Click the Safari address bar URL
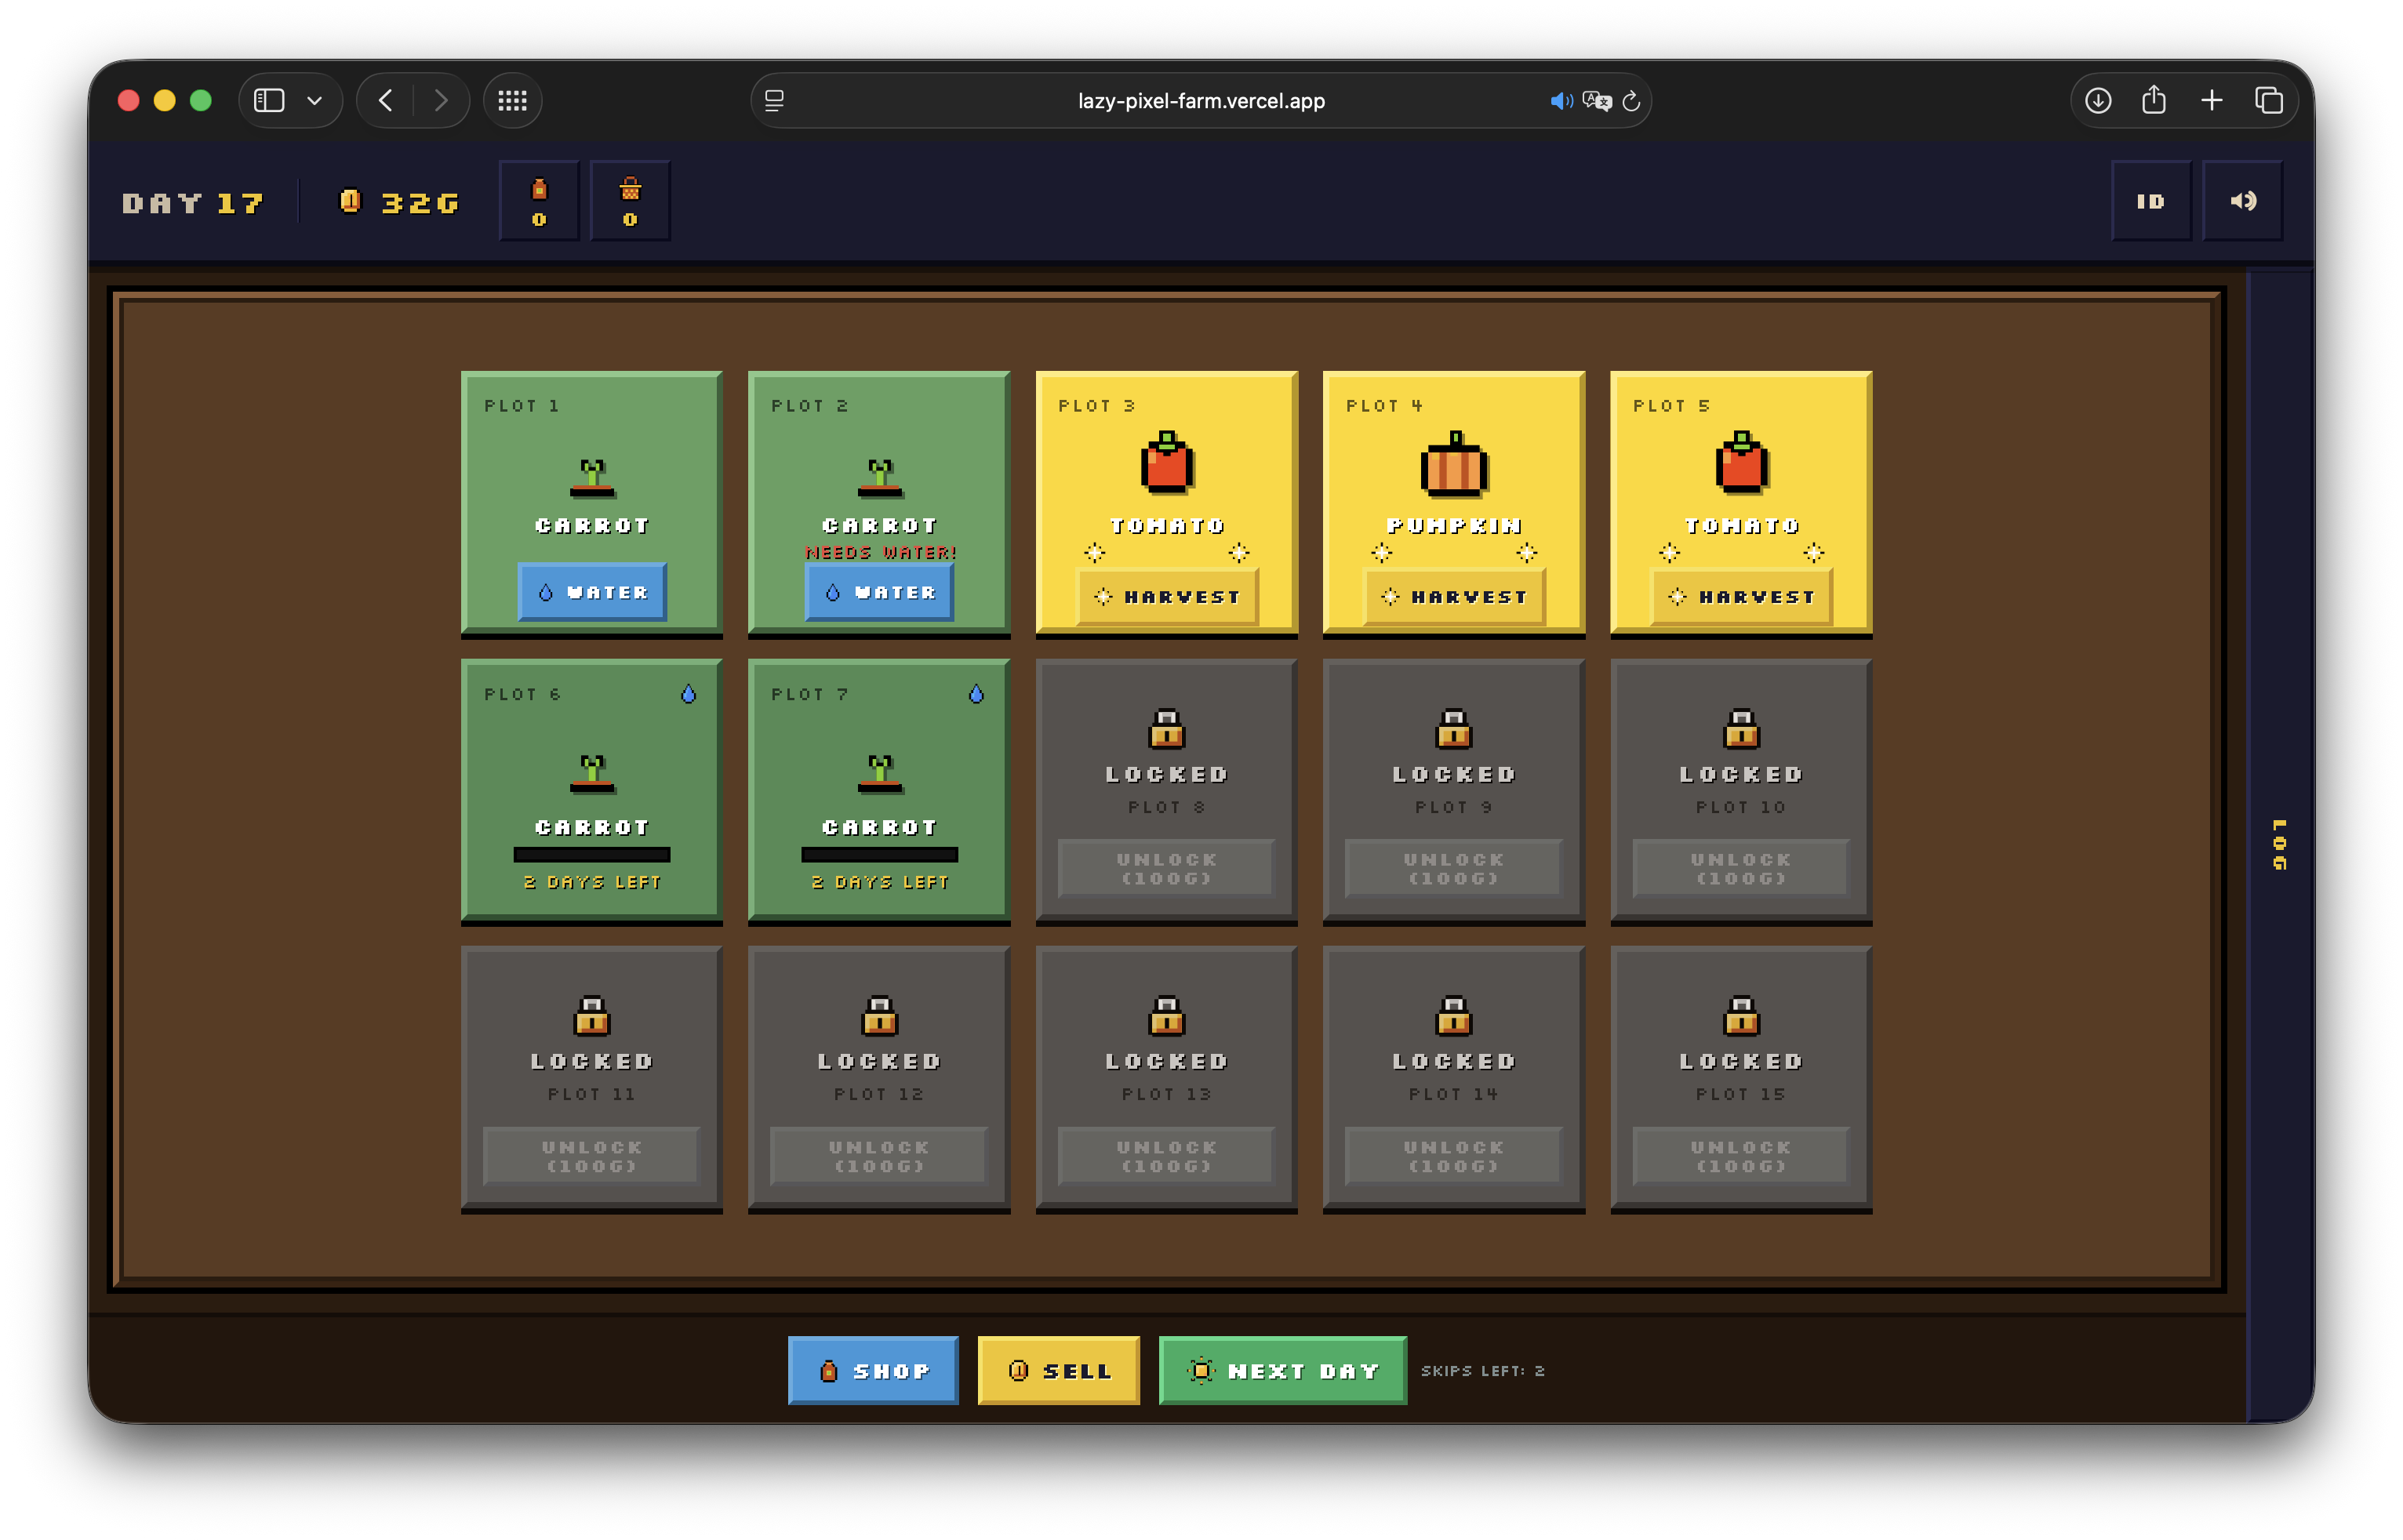 pos(1201,101)
